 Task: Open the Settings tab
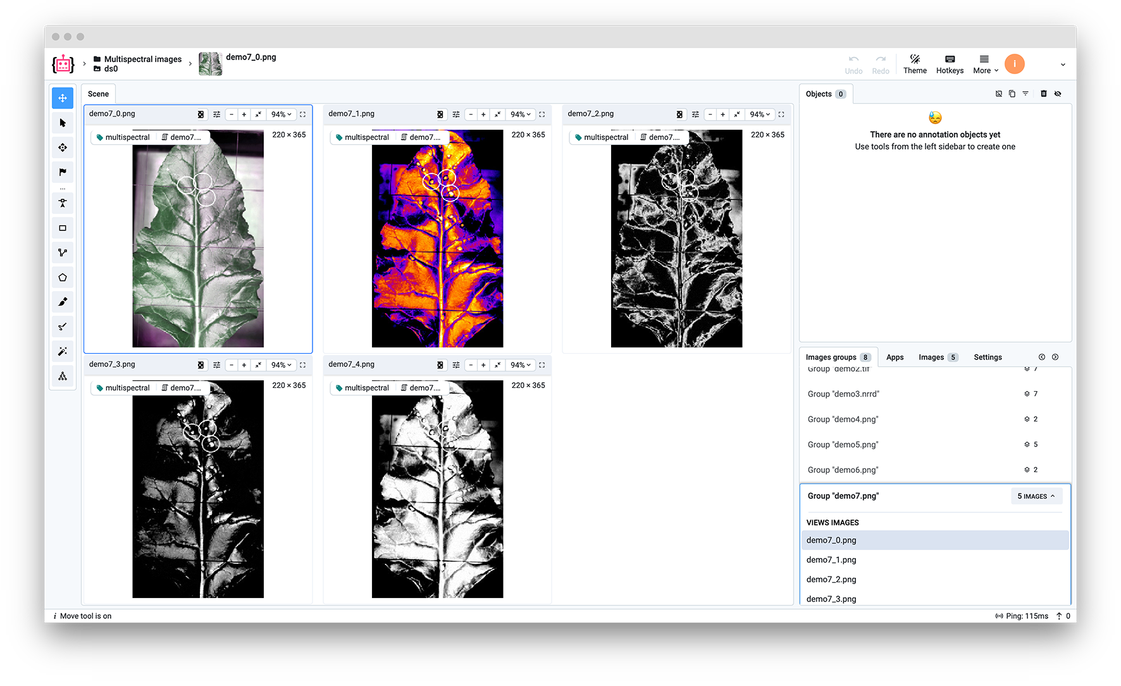pyautogui.click(x=988, y=358)
